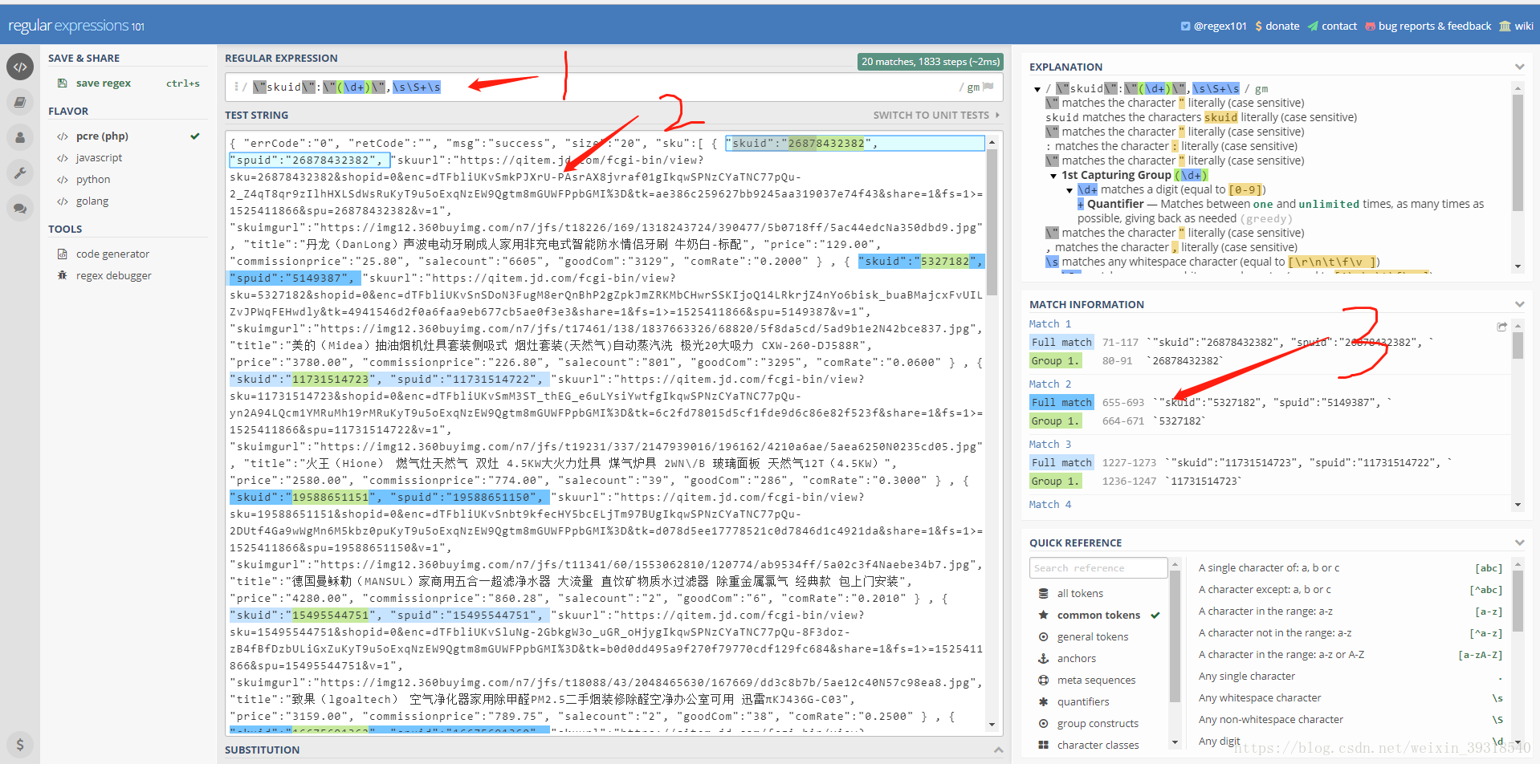The image size is (1540, 764).
Task: Select the all tokens category
Action: (x=1080, y=593)
